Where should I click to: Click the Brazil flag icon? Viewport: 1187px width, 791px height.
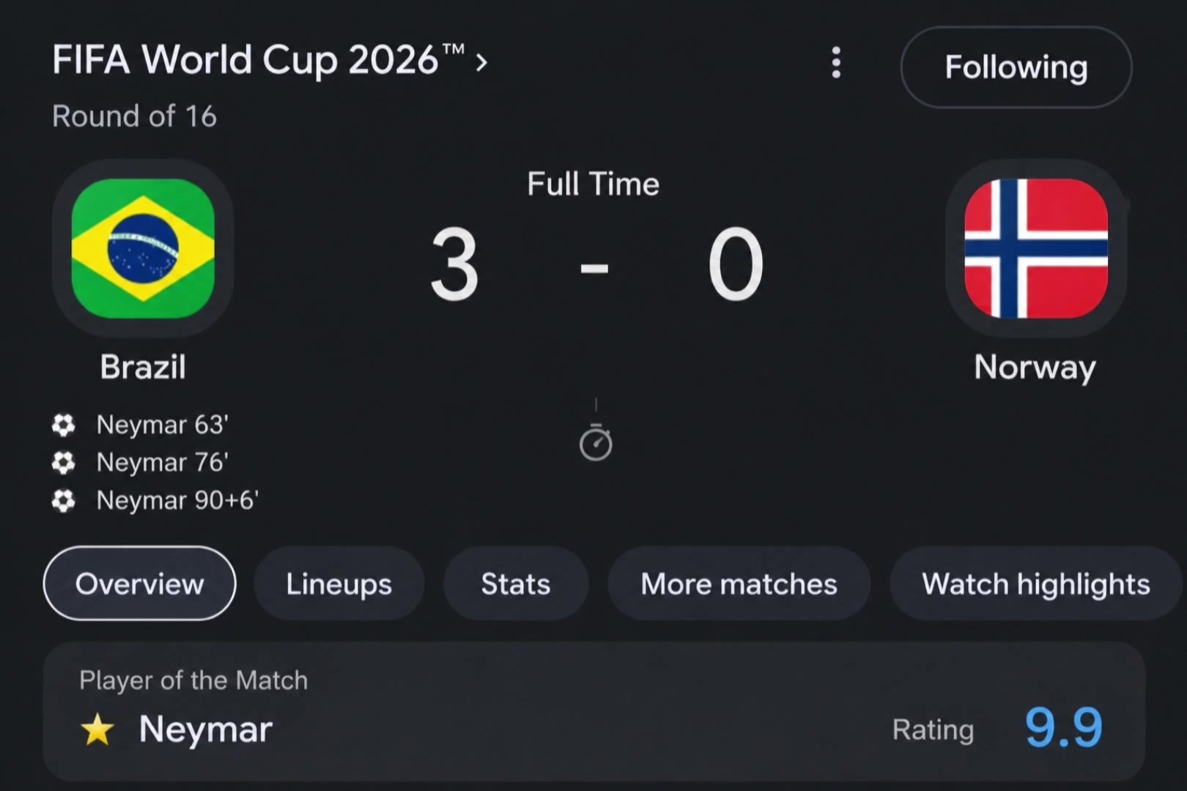coord(143,248)
